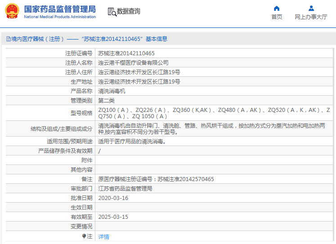Click registrant name 连云港千樱医疗设备有限公司
Viewport: 336px width, 244px height.
coord(134,63)
